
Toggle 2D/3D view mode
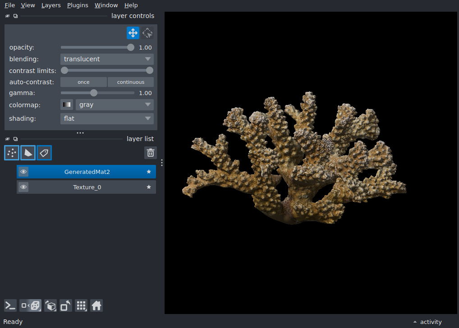tap(31, 306)
